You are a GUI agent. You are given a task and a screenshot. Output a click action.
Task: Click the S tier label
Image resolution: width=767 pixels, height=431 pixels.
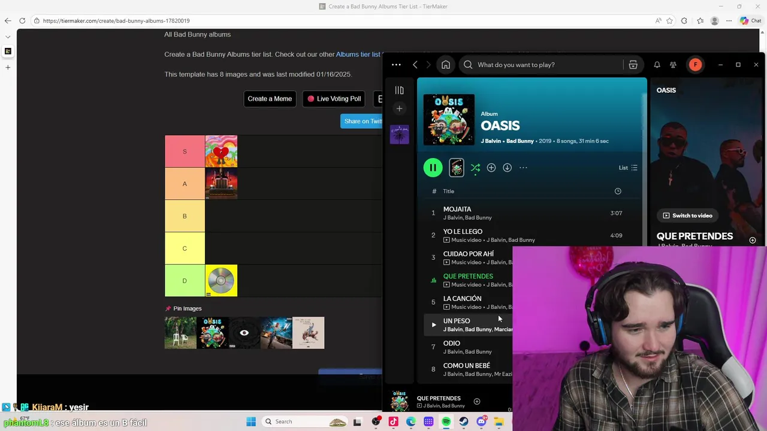point(185,151)
